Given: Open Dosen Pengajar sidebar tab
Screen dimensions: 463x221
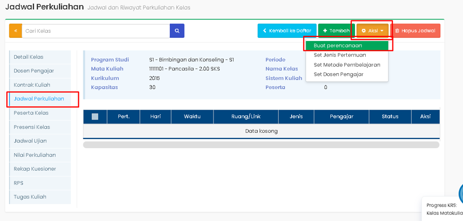Looking at the screenshot, I should point(34,71).
